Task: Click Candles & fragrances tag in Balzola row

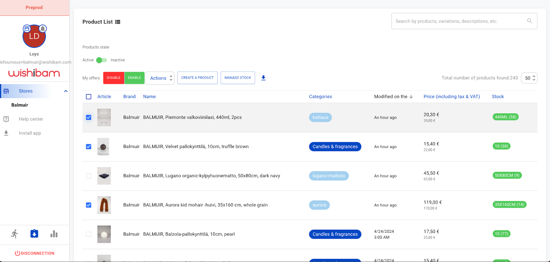Action: point(335,234)
